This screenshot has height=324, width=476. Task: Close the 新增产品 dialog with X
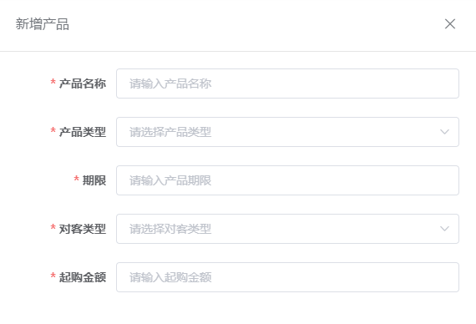[x=450, y=24]
